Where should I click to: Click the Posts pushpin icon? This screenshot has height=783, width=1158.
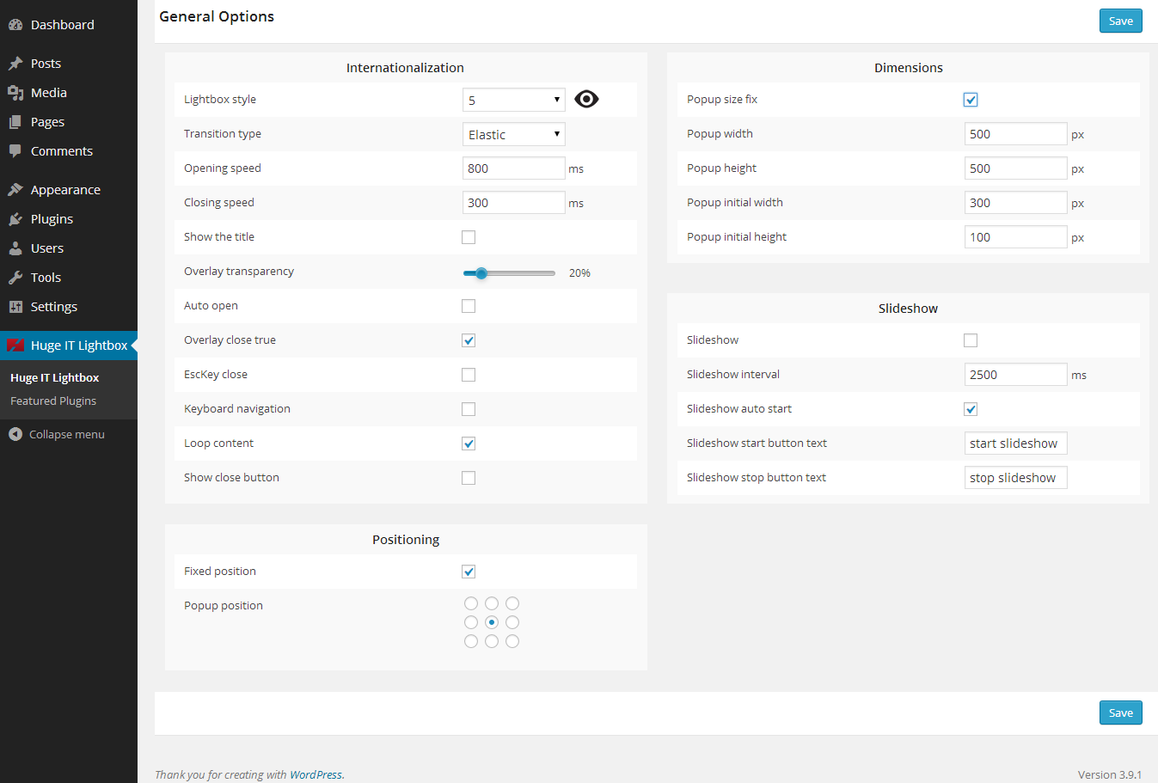tap(15, 64)
